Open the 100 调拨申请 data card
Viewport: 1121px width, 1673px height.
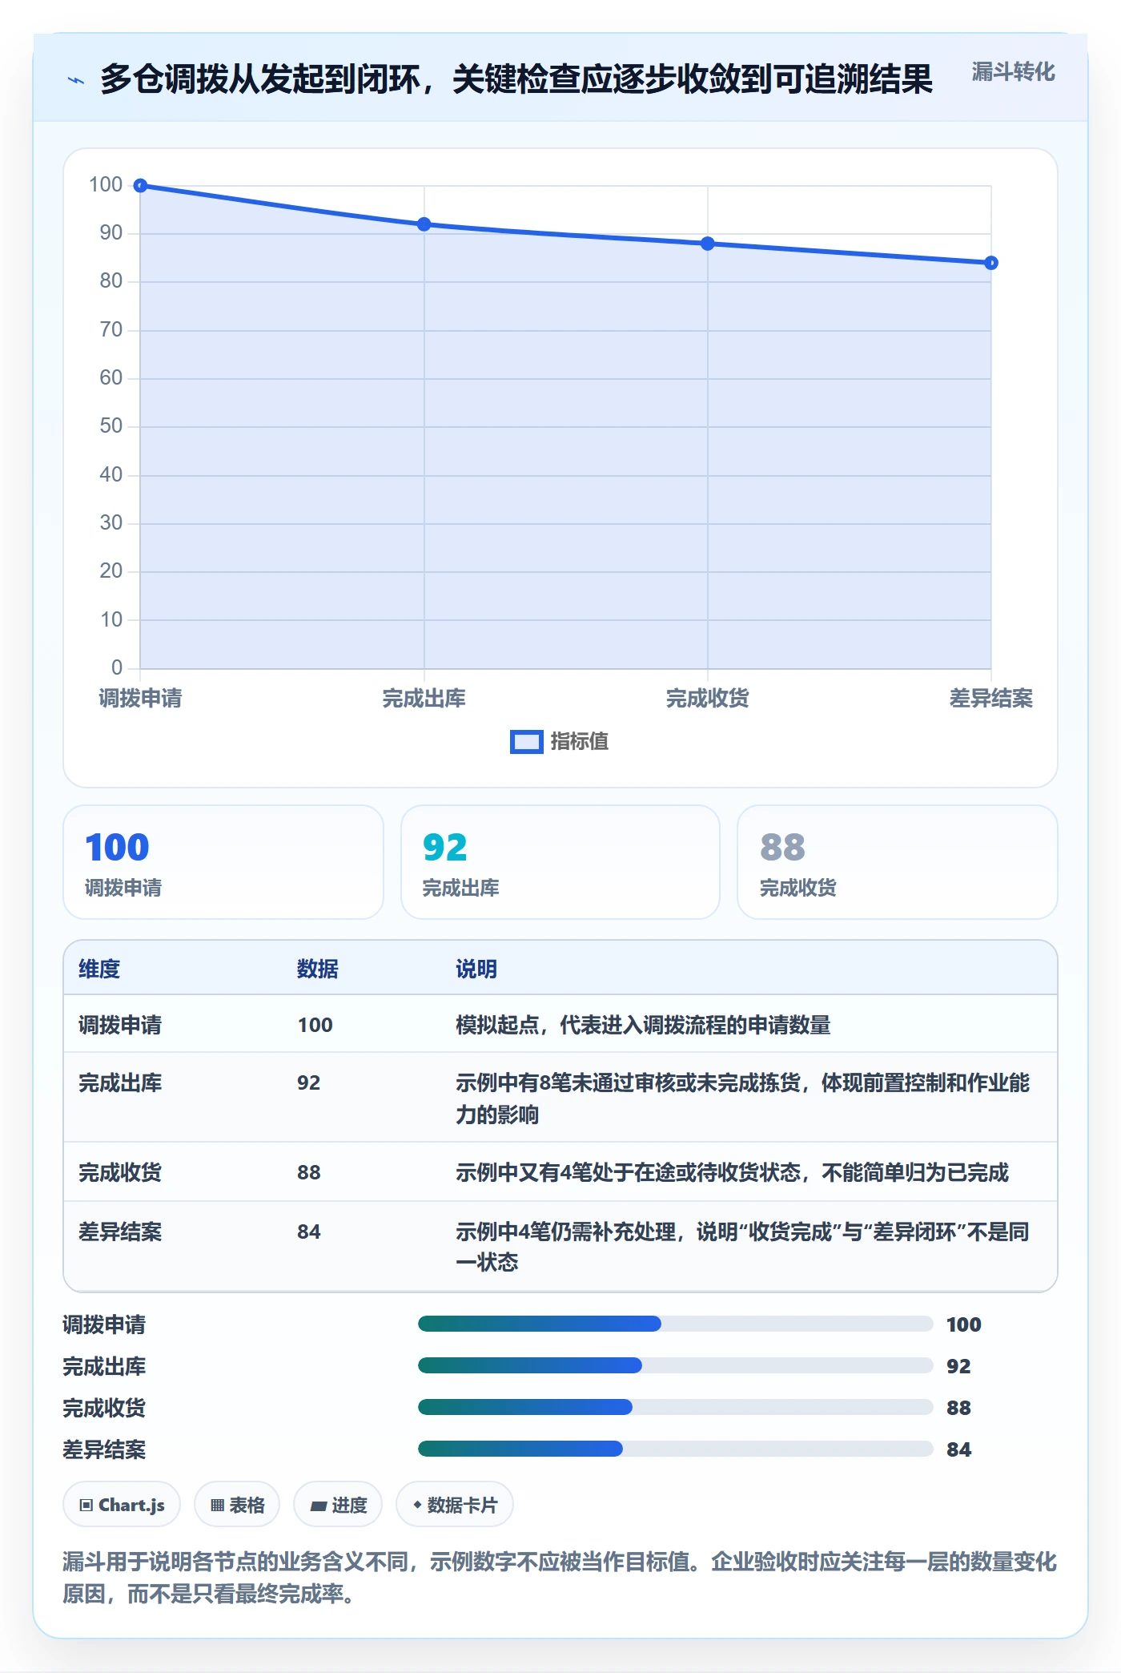pos(223,862)
